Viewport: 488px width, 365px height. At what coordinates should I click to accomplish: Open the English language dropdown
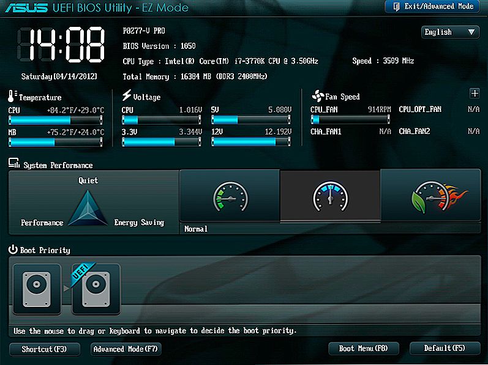450,32
